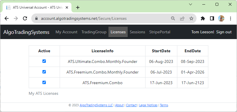Open the Terms footer link

coord(164,105)
